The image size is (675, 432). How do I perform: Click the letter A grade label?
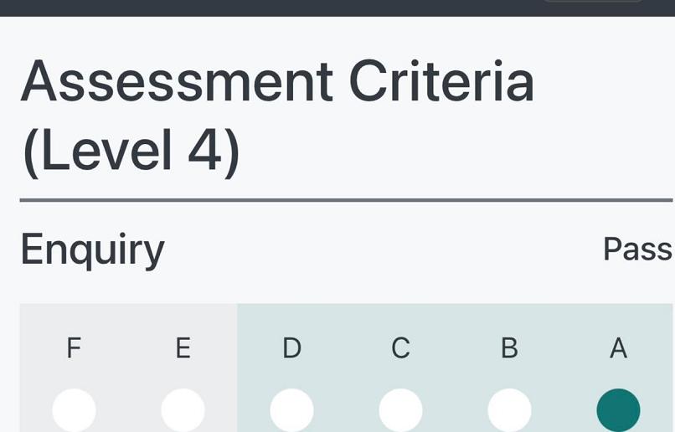point(618,347)
